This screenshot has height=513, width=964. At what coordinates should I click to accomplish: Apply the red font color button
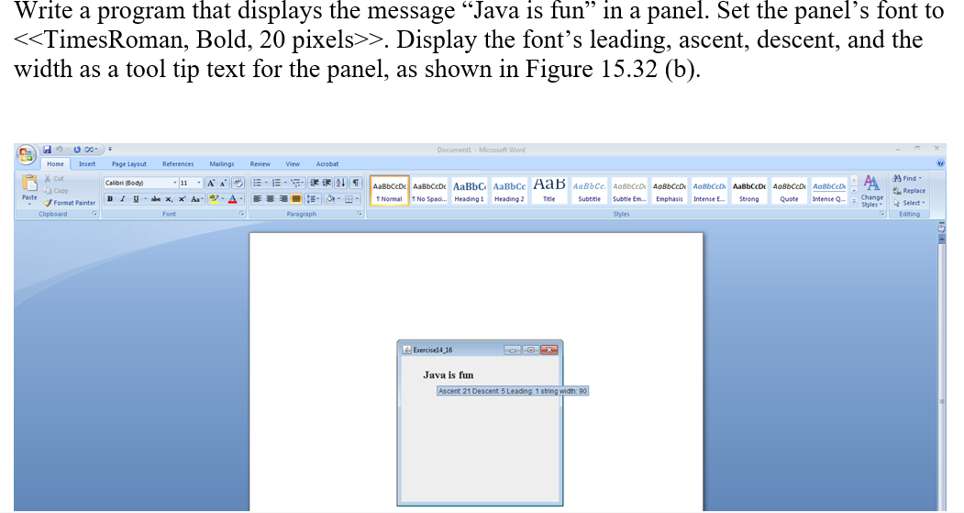tap(232, 199)
